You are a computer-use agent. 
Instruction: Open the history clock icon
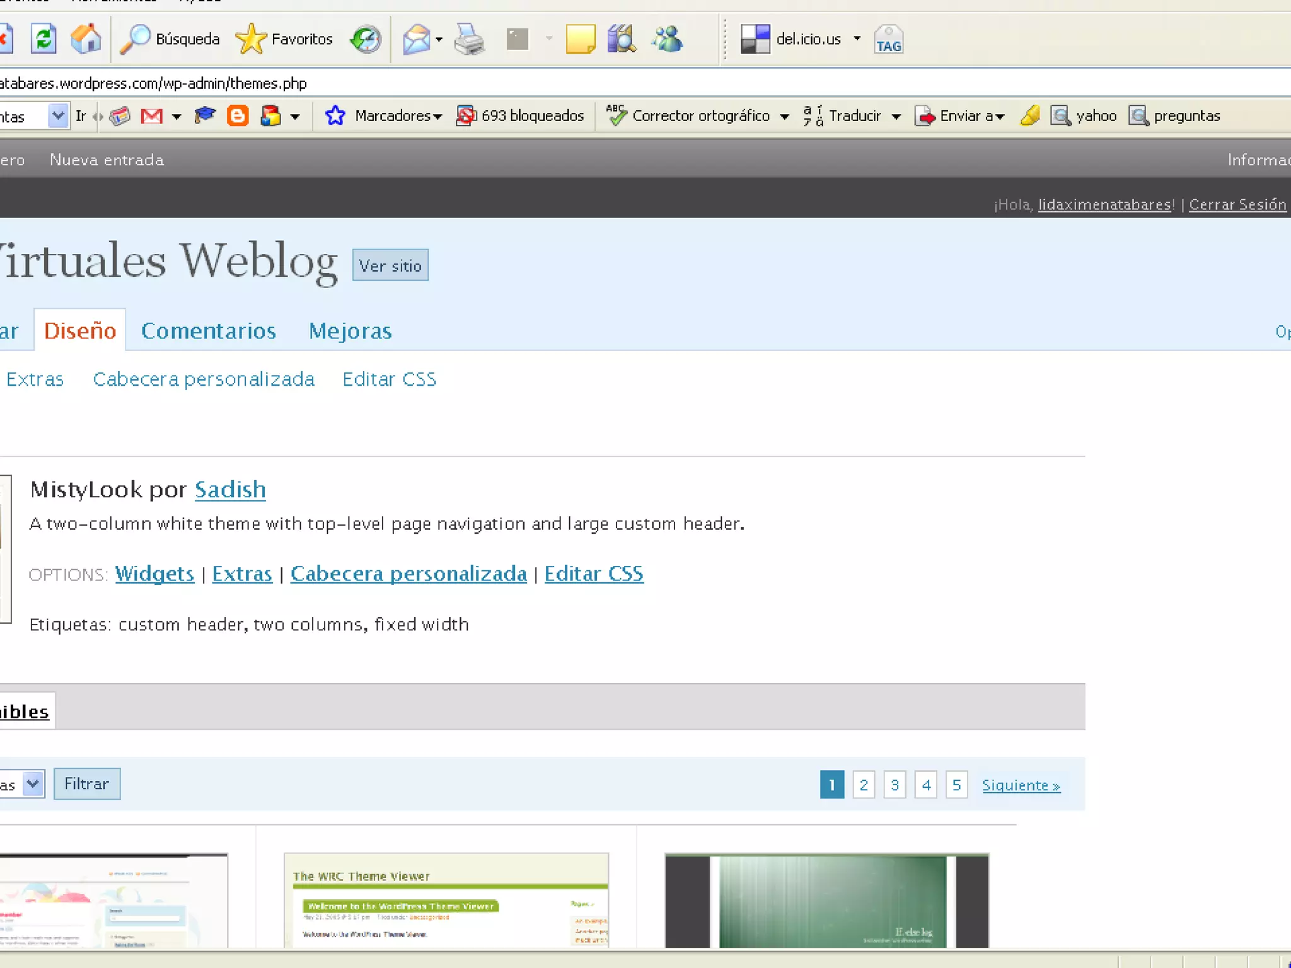[366, 39]
